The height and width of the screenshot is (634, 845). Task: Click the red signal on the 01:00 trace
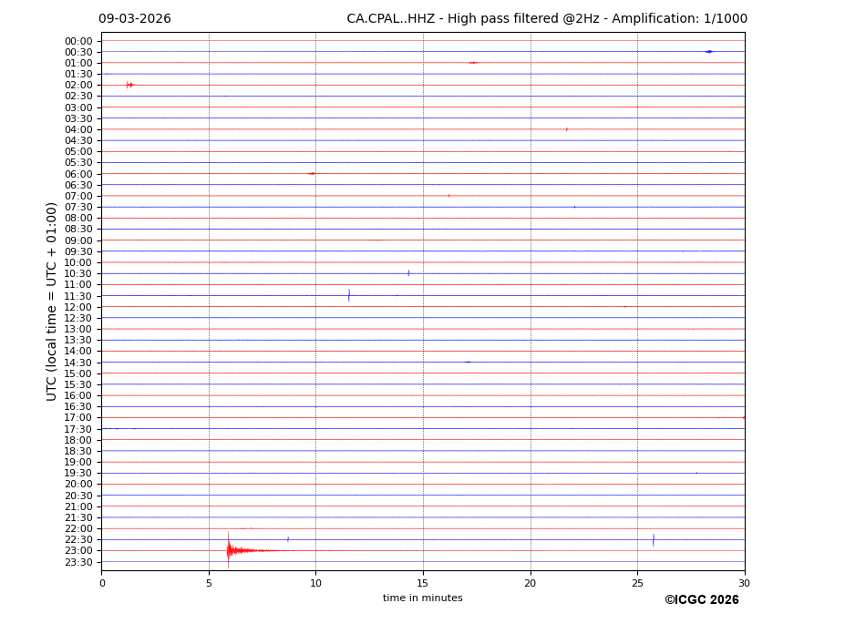click(x=472, y=63)
